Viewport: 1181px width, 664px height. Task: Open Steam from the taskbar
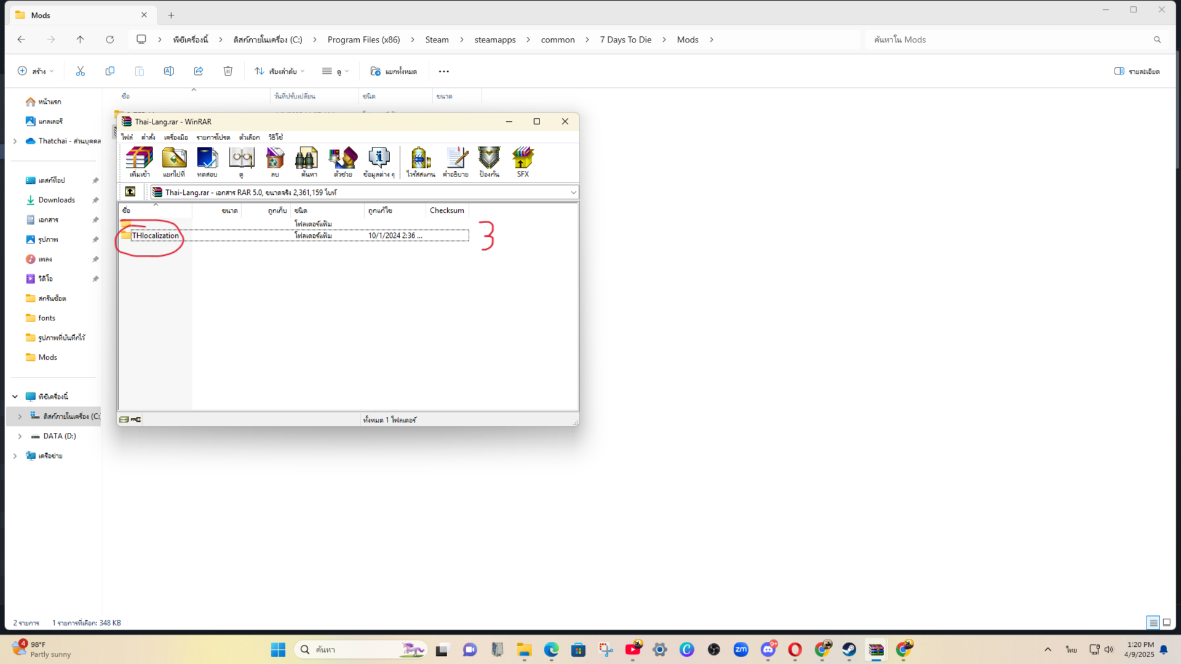849,649
